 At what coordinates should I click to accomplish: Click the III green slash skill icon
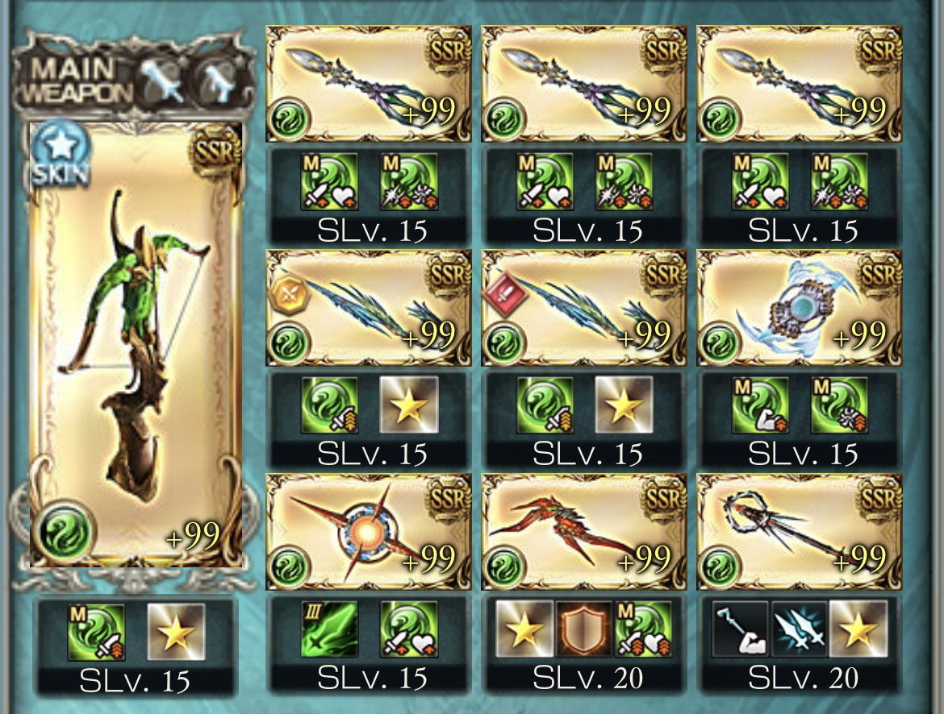pos(329,629)
